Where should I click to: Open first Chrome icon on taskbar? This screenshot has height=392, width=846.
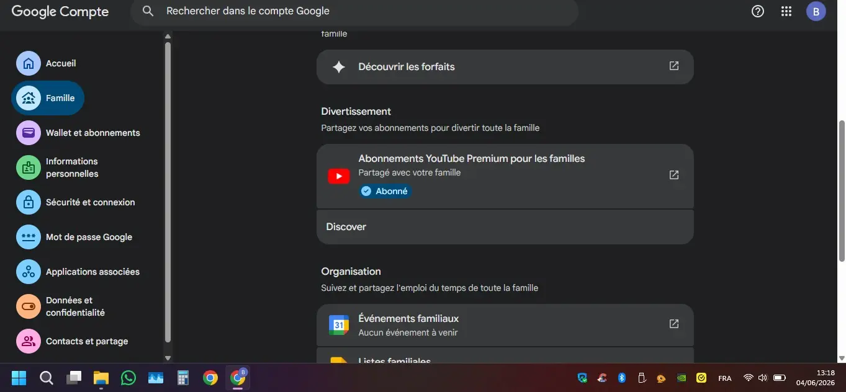tap(210, 378)
